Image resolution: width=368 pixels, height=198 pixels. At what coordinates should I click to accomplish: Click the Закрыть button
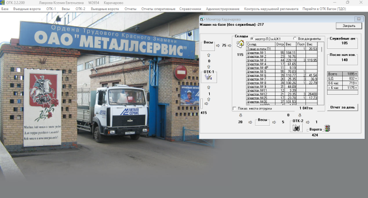tap(349, 26)
